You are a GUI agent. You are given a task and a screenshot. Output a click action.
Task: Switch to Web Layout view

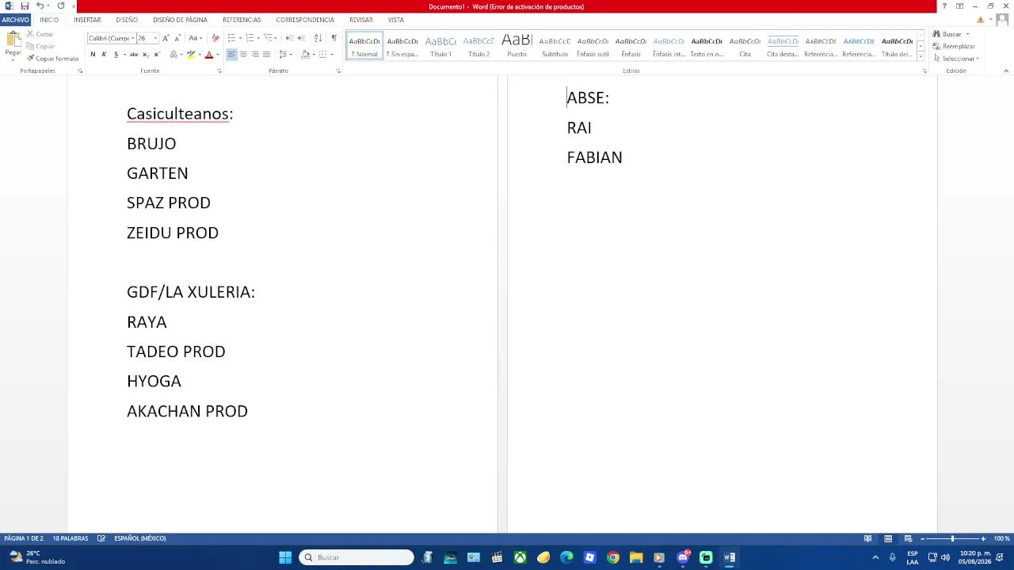point(908,538)
